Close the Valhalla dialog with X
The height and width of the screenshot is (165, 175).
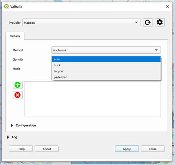pos(168,6)
